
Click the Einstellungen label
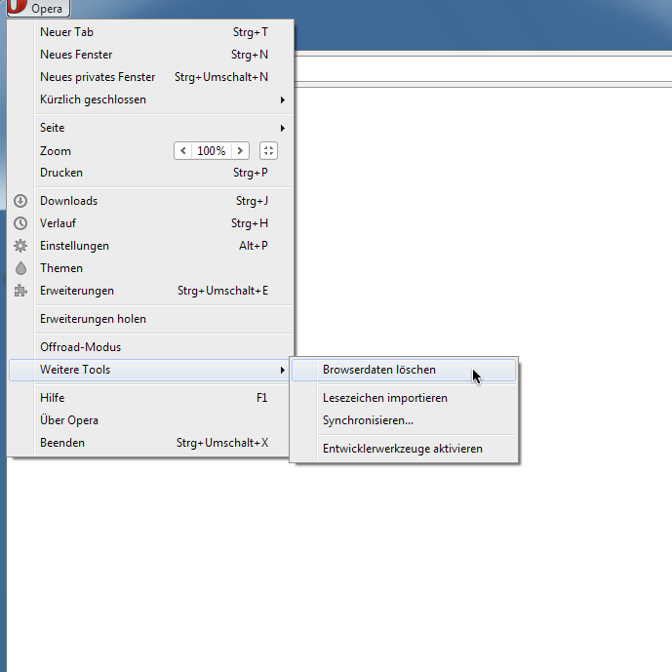pos(74,246)
